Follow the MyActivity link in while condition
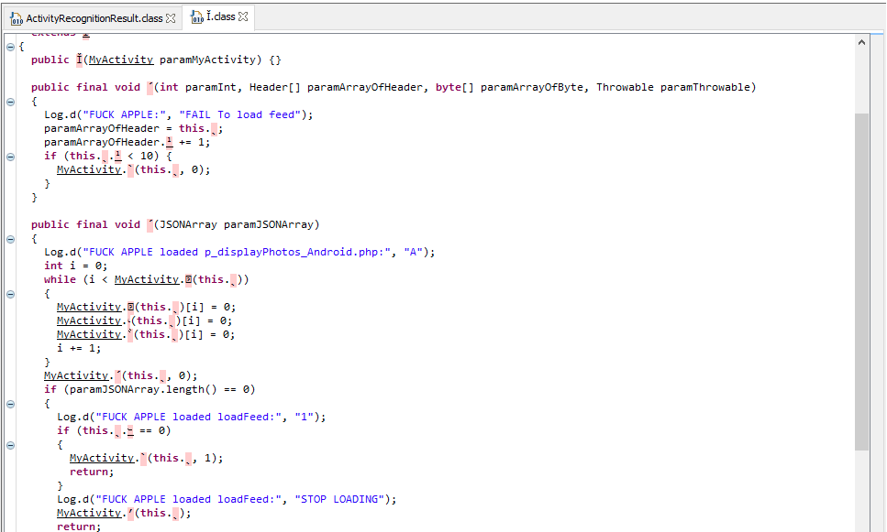This screenshot has height=532, width=887. point(147,279)
